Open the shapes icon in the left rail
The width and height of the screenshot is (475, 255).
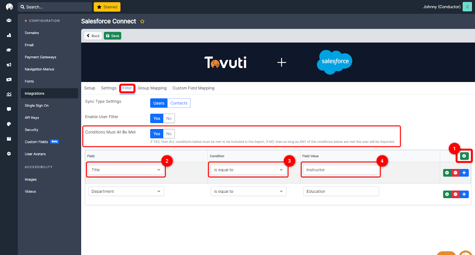9,35
